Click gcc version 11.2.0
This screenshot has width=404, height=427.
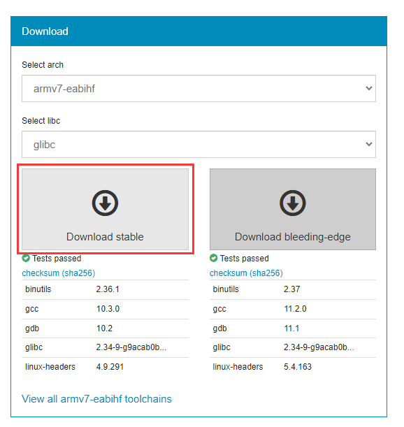click(295, 309)
